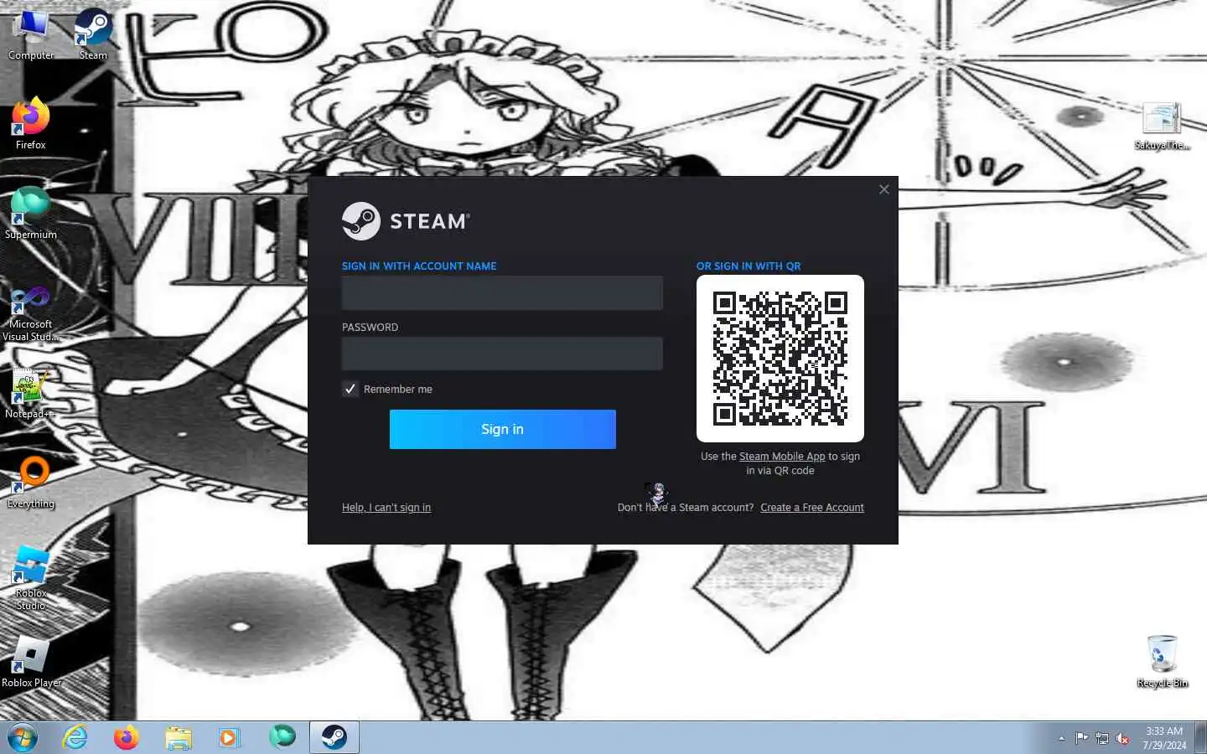The width and height of the screenshot is (1207, 754).
Task: Open the Steam Mobile App link
Action: tap(782, 457)
